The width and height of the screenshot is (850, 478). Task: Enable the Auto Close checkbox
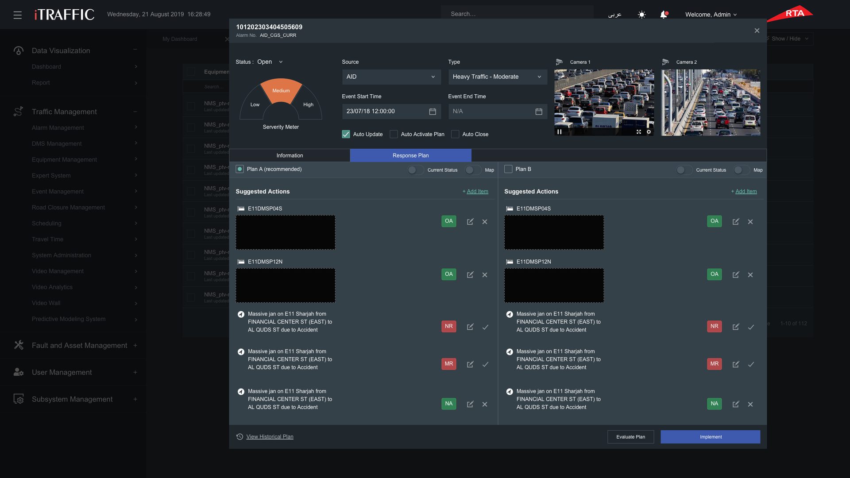coord(455,134)
